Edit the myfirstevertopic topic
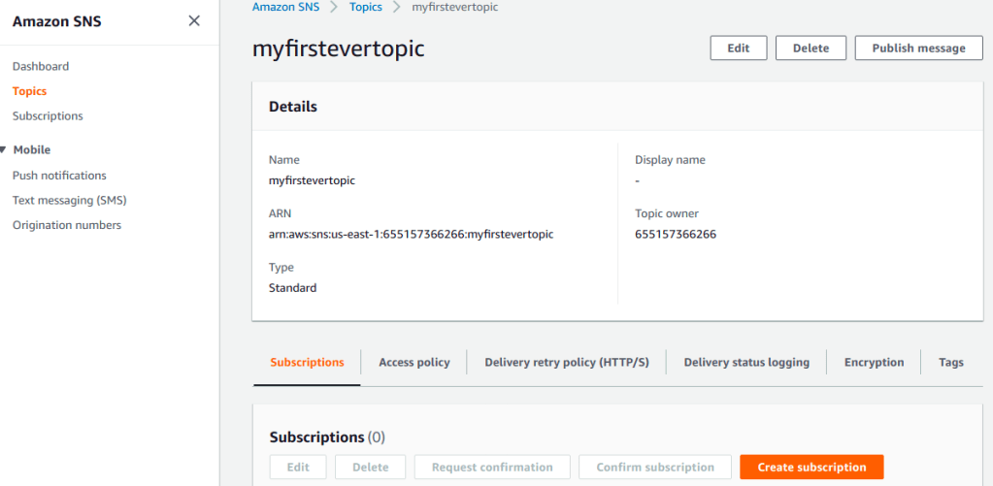This screenshot has width=993, height=486. pyautogui.click(x=738, y=49)
